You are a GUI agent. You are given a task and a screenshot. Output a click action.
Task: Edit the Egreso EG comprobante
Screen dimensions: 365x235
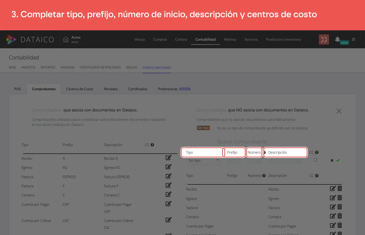(x=169, y=167)
